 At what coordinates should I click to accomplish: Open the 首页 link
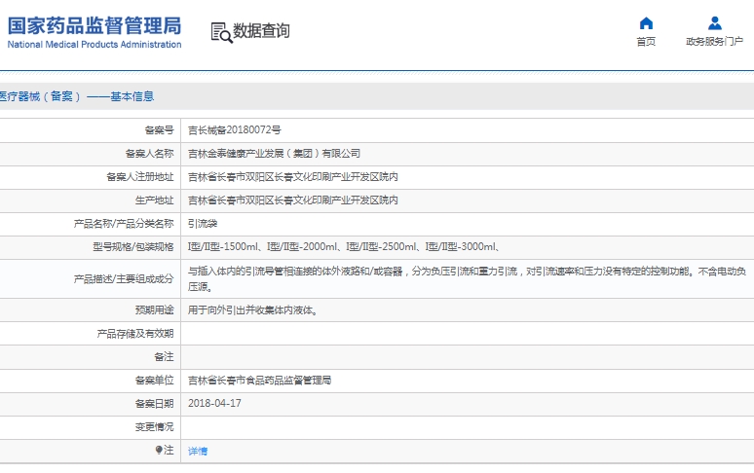click(x=646, y=42)
